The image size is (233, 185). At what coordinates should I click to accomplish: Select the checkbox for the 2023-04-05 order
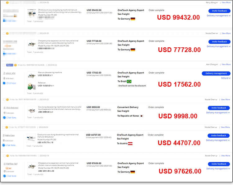pyautogui.click(x=3, y=2)
